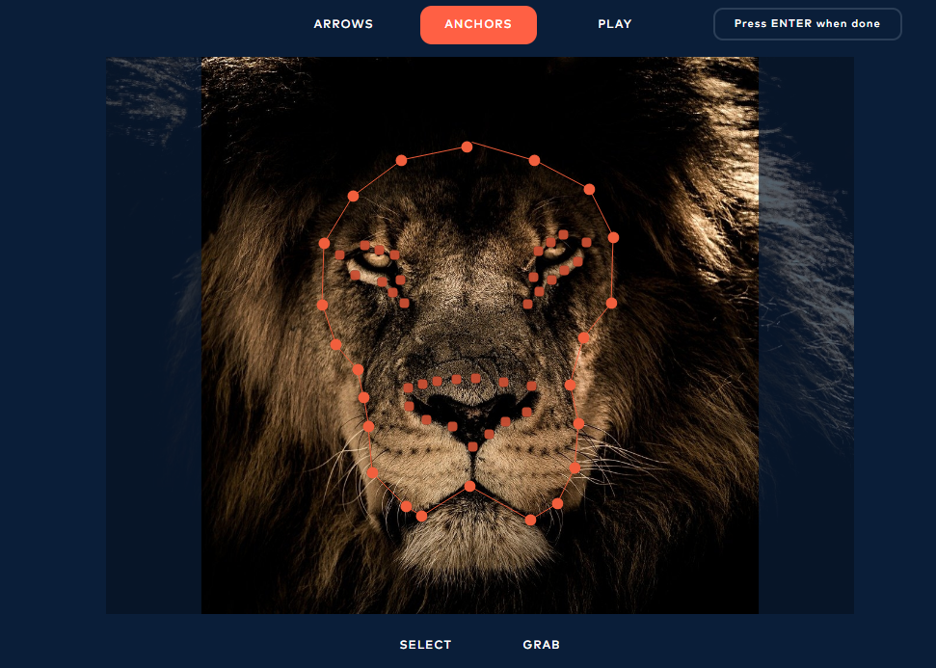Click outermost square anchor beside lion's right-side eye
Image resolution: width=936 pixels, height=668 pixels.
586,242
